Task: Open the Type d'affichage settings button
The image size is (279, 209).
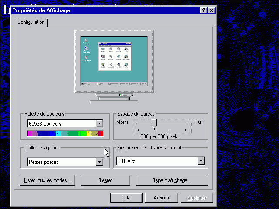Action: tap(172, 180)
